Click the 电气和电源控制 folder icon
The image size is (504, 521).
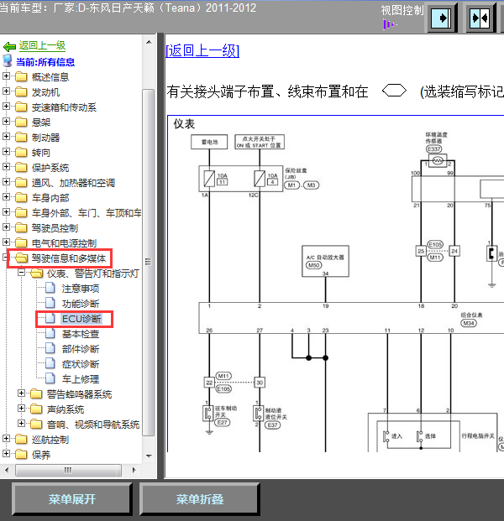point(21,243)
